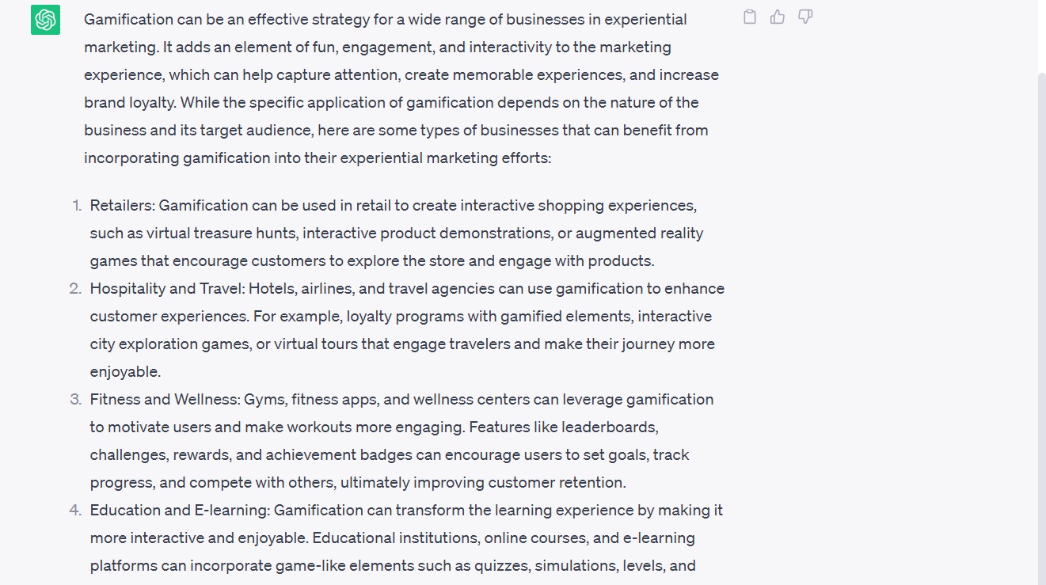Mark the response with thumbs down
This screenshot has height=585, width=1046.
[x=805, y=17]
